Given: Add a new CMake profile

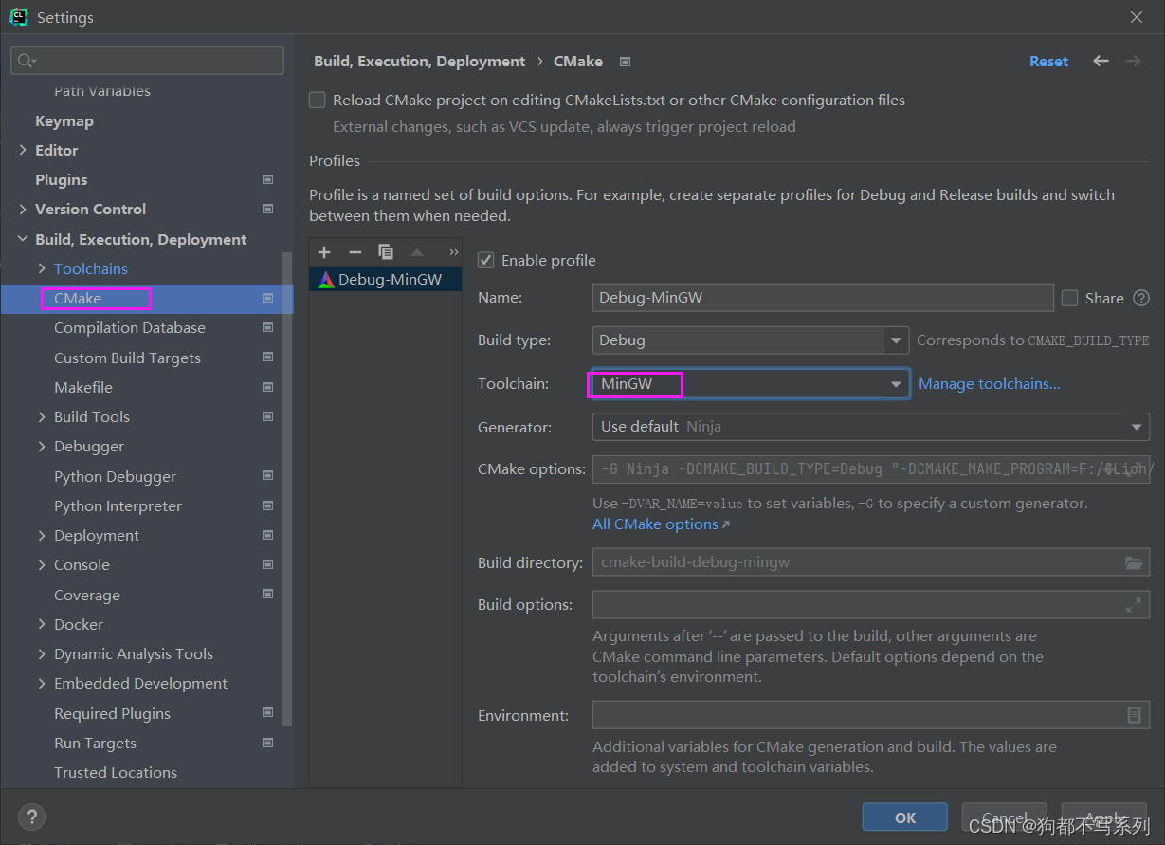Looking at the screenshot, I should [324, 252].
